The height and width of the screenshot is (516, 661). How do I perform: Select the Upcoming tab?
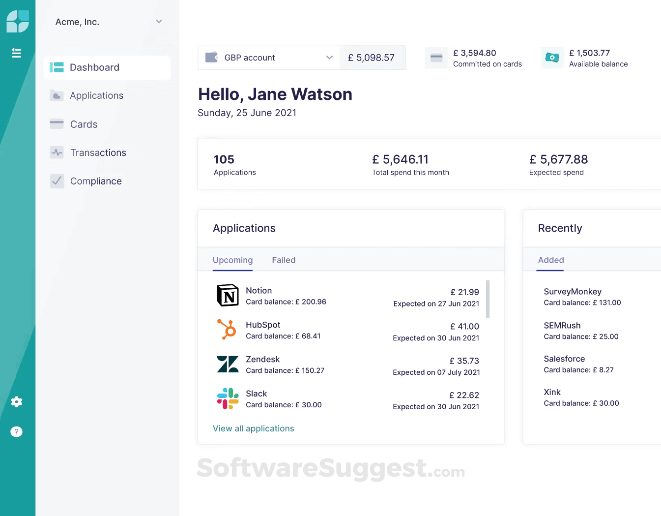tap(232, 260)
